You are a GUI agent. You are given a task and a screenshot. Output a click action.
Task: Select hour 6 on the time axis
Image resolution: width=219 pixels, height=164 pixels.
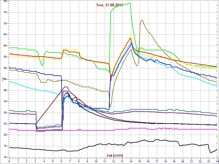[61, 161]
